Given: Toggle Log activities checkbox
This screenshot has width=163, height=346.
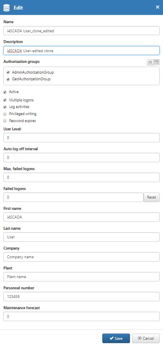Looking at the screenshot, I should click(5, 107).
